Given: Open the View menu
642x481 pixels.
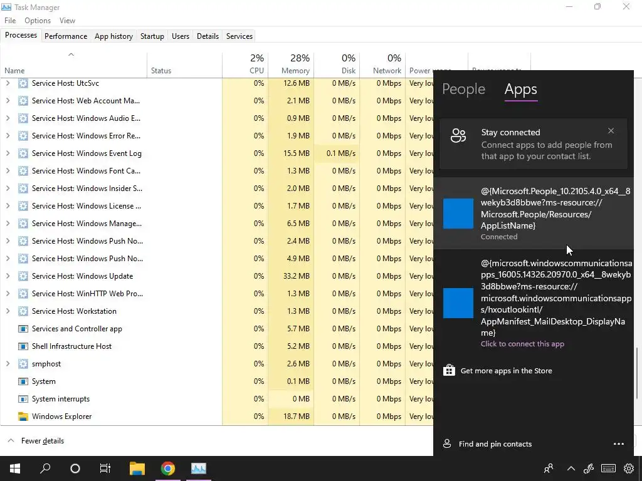Looking at the screenshot, I should click(x=67, y=21).
